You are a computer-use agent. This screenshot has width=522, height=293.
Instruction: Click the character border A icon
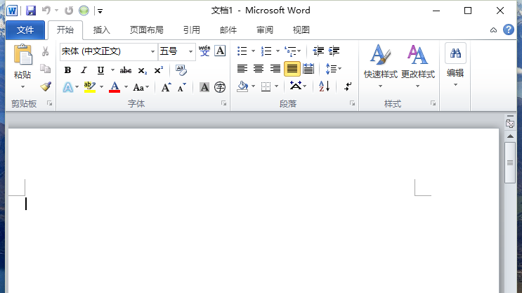pyautogui.click(x=220, y=51)
